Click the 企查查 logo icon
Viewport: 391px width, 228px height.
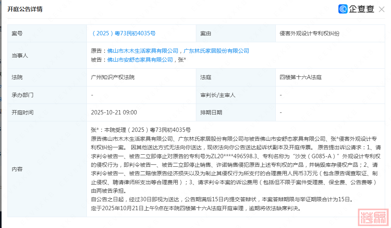tap(343, 9)
